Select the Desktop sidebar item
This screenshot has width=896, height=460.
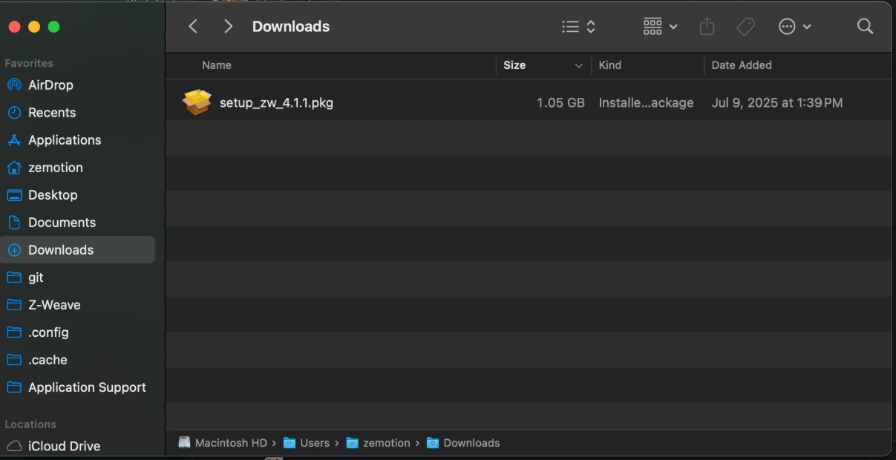tap(52, 194)
